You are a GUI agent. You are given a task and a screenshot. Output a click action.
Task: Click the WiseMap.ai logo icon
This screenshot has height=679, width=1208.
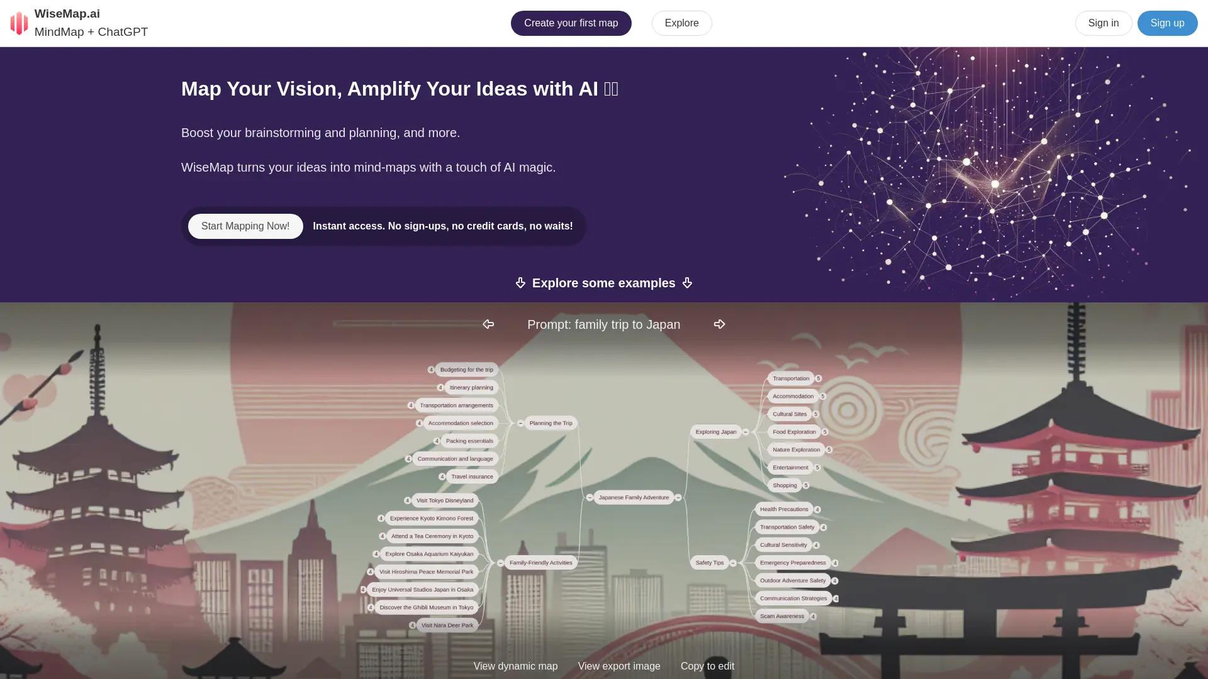point(19,23)
